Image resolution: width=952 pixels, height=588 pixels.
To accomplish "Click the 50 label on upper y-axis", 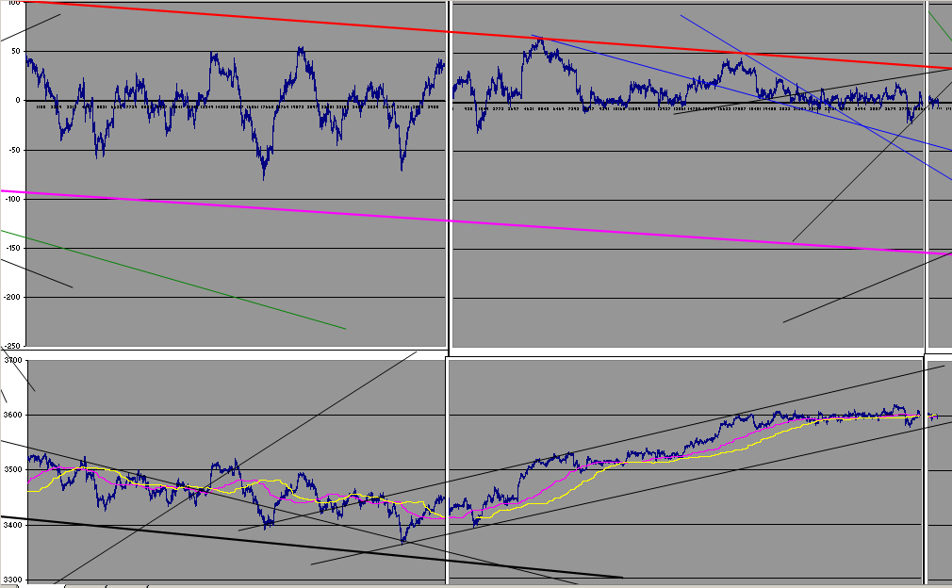I will click(x=16, y=52).
